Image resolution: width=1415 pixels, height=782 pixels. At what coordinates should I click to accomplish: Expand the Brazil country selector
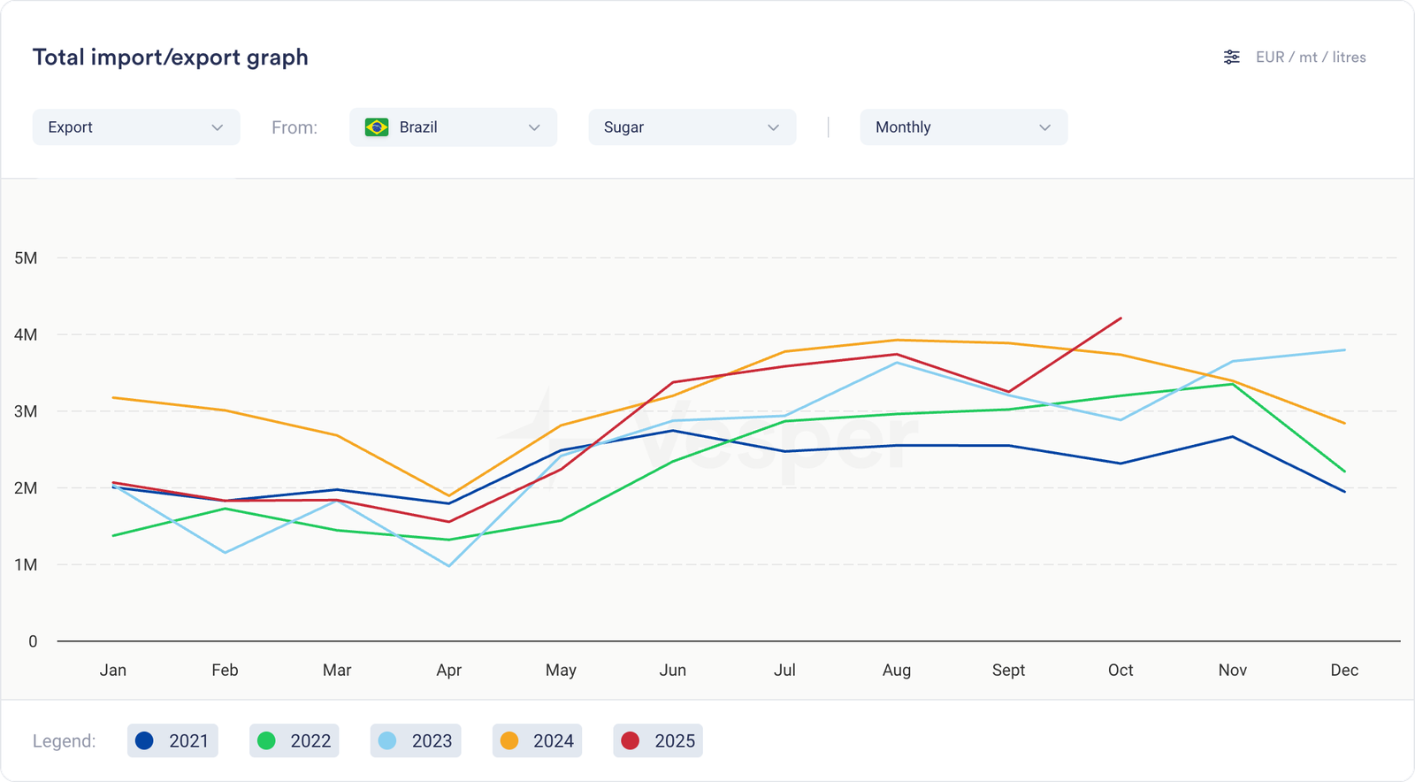click(453, 127)
